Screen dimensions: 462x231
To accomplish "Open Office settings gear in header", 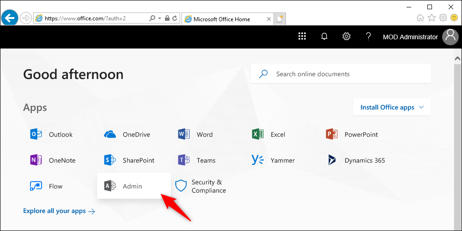I will (x=346, y=36).
